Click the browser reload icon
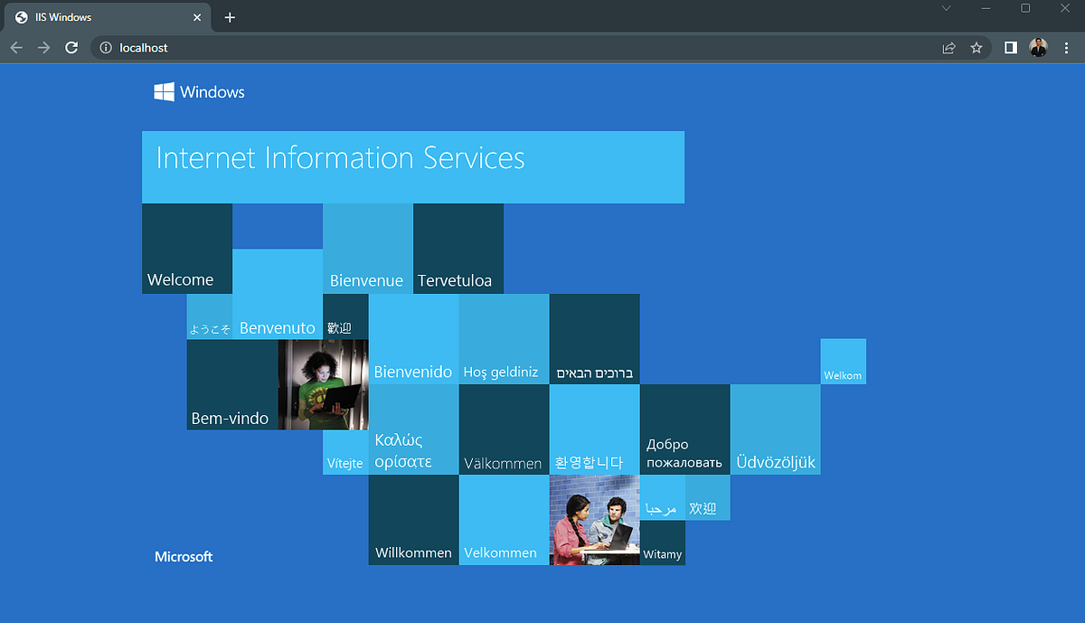 click(71, 47)
